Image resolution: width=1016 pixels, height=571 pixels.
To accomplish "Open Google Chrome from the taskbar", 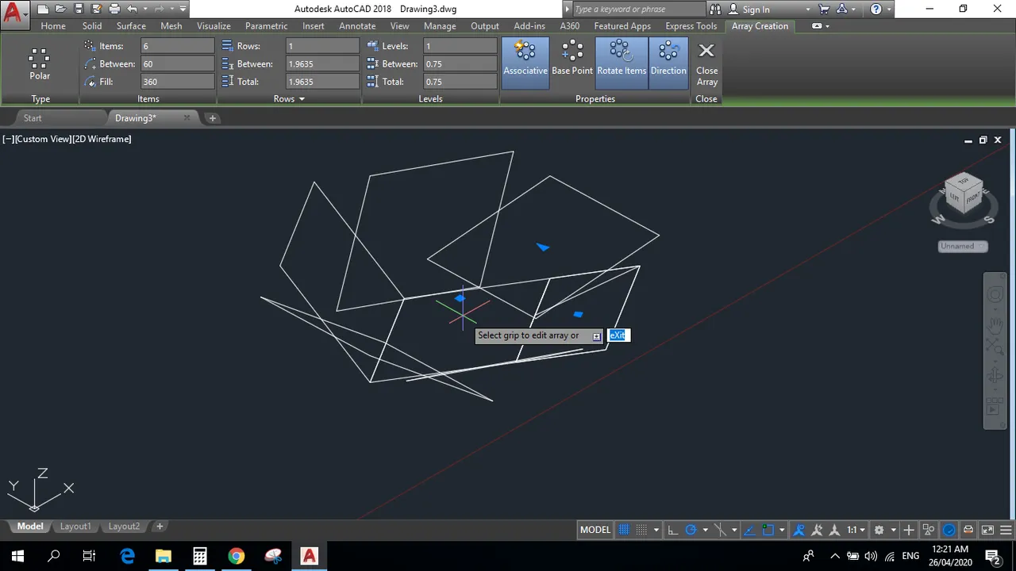I will coord(237,556).
